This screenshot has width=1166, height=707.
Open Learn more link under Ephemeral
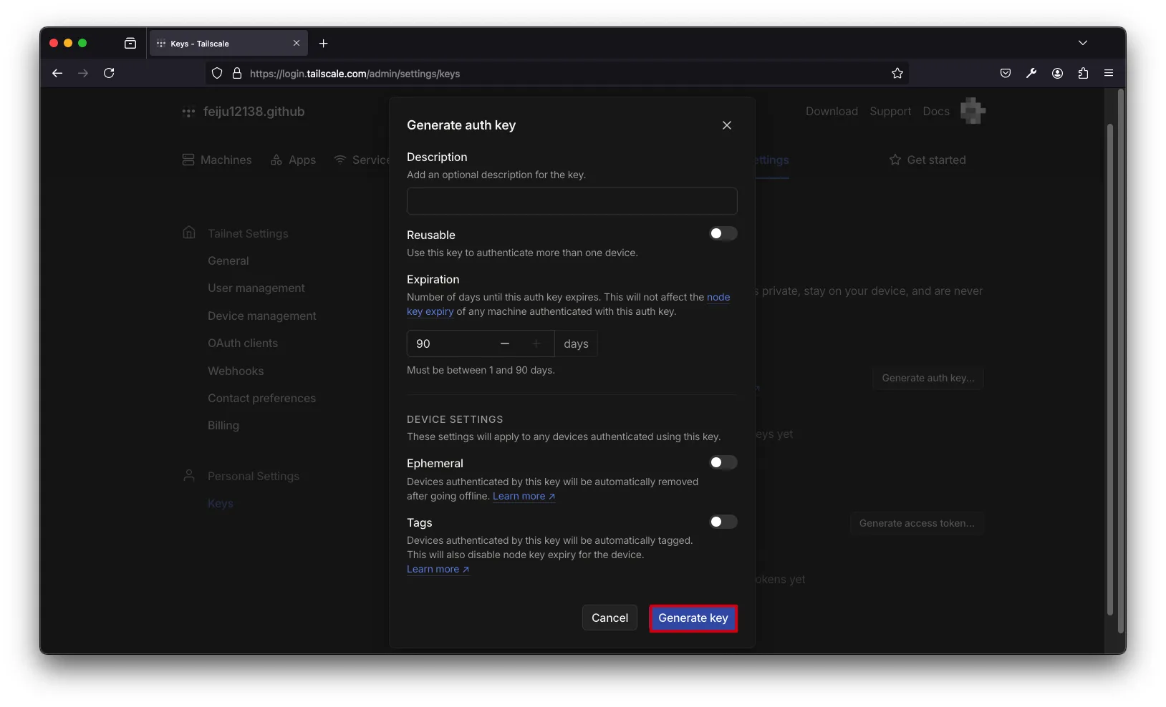524,496
